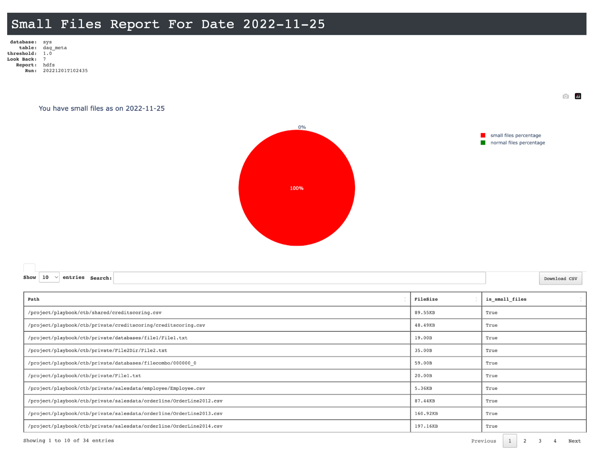Sort by is_small_files column arrows
591x454 pixels.
tap(580, 299)
